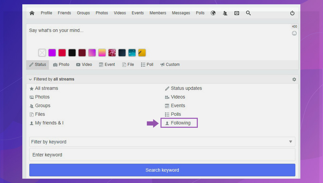Pick the teal sparkle background swatch
The image size is (323, 183).
(x=132, y=53)
